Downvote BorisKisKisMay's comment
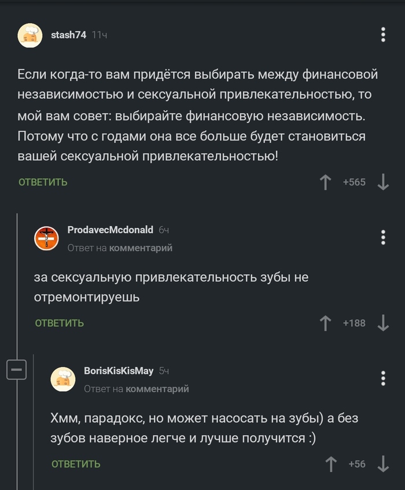405x490 pixels. 382,464
